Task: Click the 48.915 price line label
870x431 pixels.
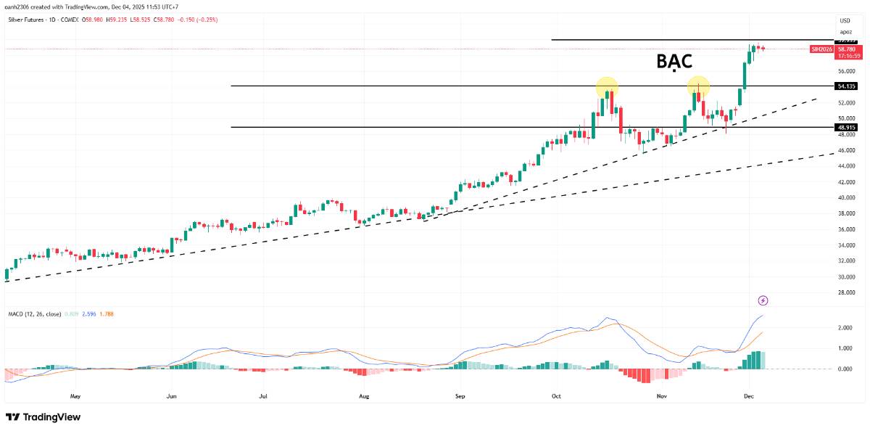Action: click(x=847, y=127)
